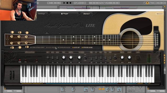Viewport: 167px width, 93px height.
Task: Click the pitch bend wheel
Action: [11, 75]
